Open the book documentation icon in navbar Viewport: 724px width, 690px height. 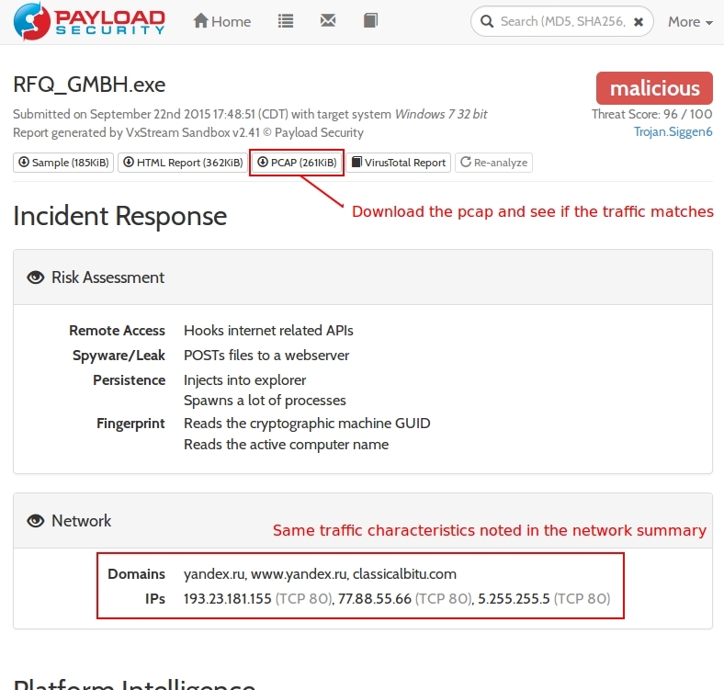point(370,20)
